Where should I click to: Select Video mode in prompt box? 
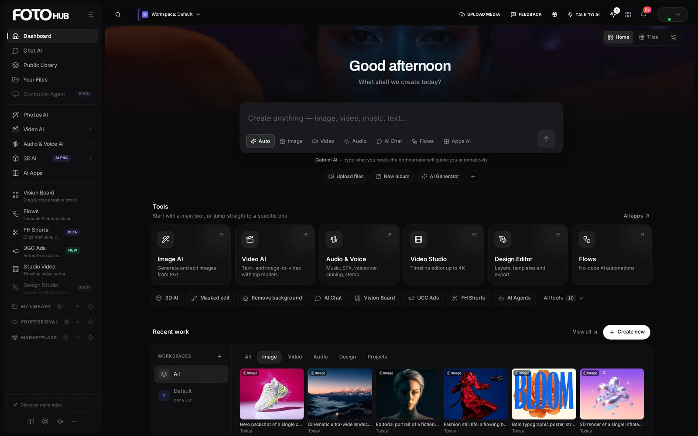pos(323,141)
